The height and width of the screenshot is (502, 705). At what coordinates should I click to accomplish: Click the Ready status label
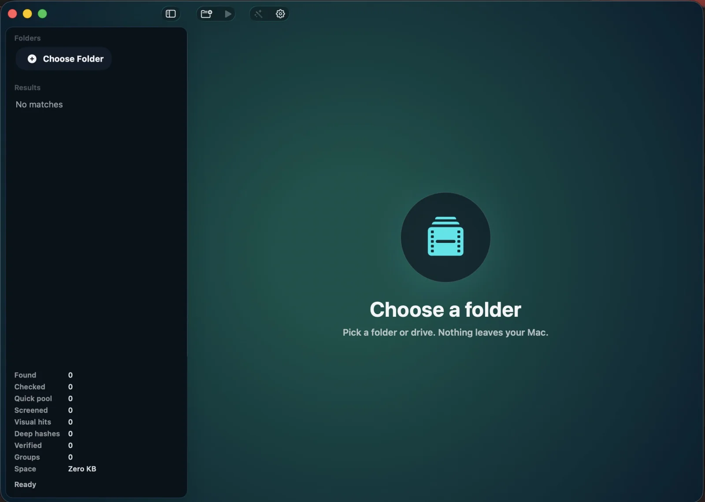[25, 484]
